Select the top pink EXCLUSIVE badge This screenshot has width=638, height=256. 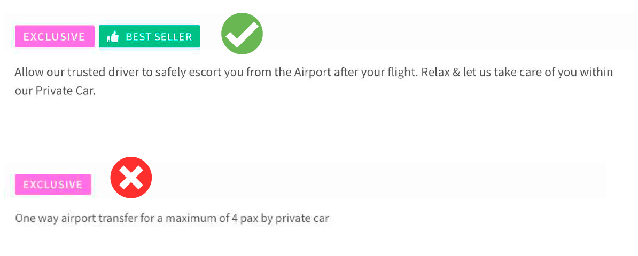click(55, 37)
